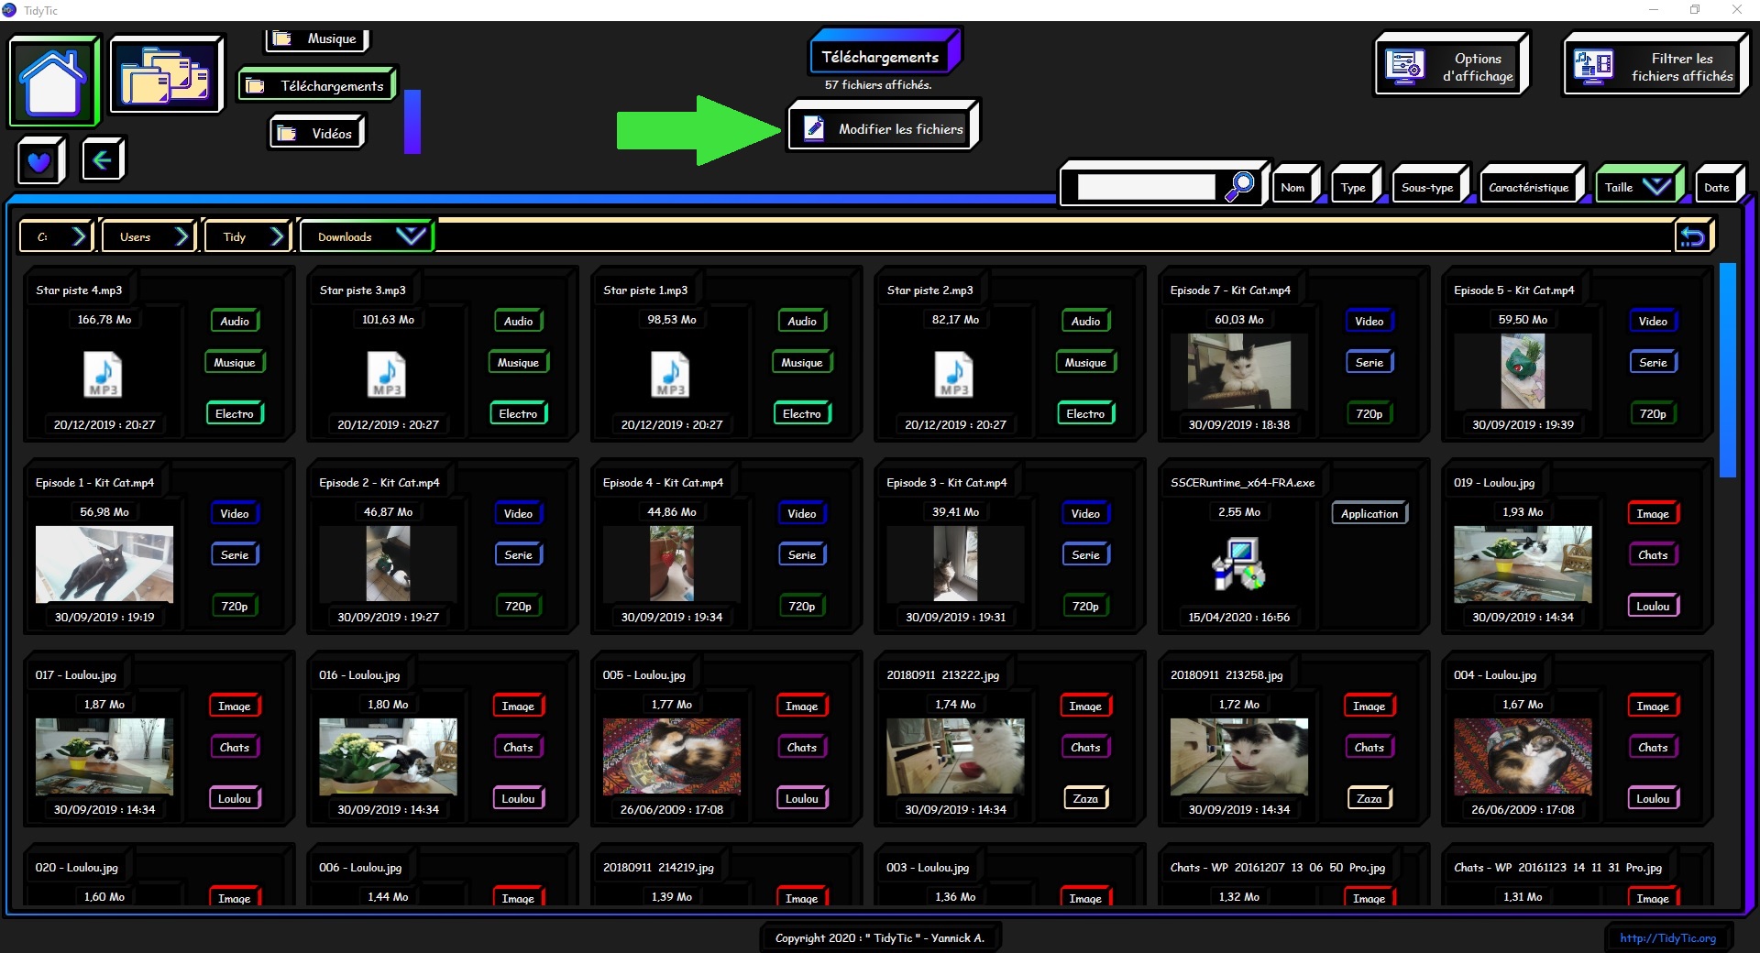Image resolution: width=1760 pixels, height=953 pixels.
Task: Click the Electro tag on Star piste 3.mp3
Action: pos(518,413)
